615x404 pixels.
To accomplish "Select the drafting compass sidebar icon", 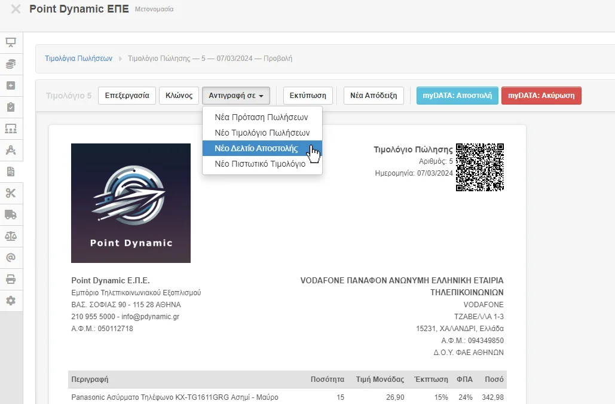I will click(x=11, y=150).
